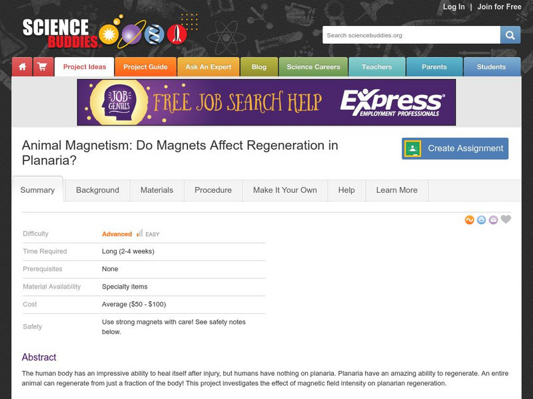
Task: Click the home icon in the navigation bar
Action: (22, 66)
